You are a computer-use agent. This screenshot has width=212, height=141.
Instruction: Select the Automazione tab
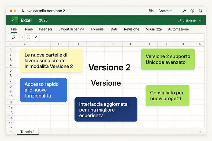point(178,29)
